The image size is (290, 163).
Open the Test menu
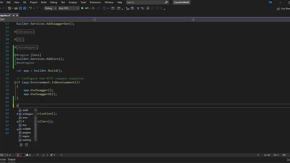point(63,2)
